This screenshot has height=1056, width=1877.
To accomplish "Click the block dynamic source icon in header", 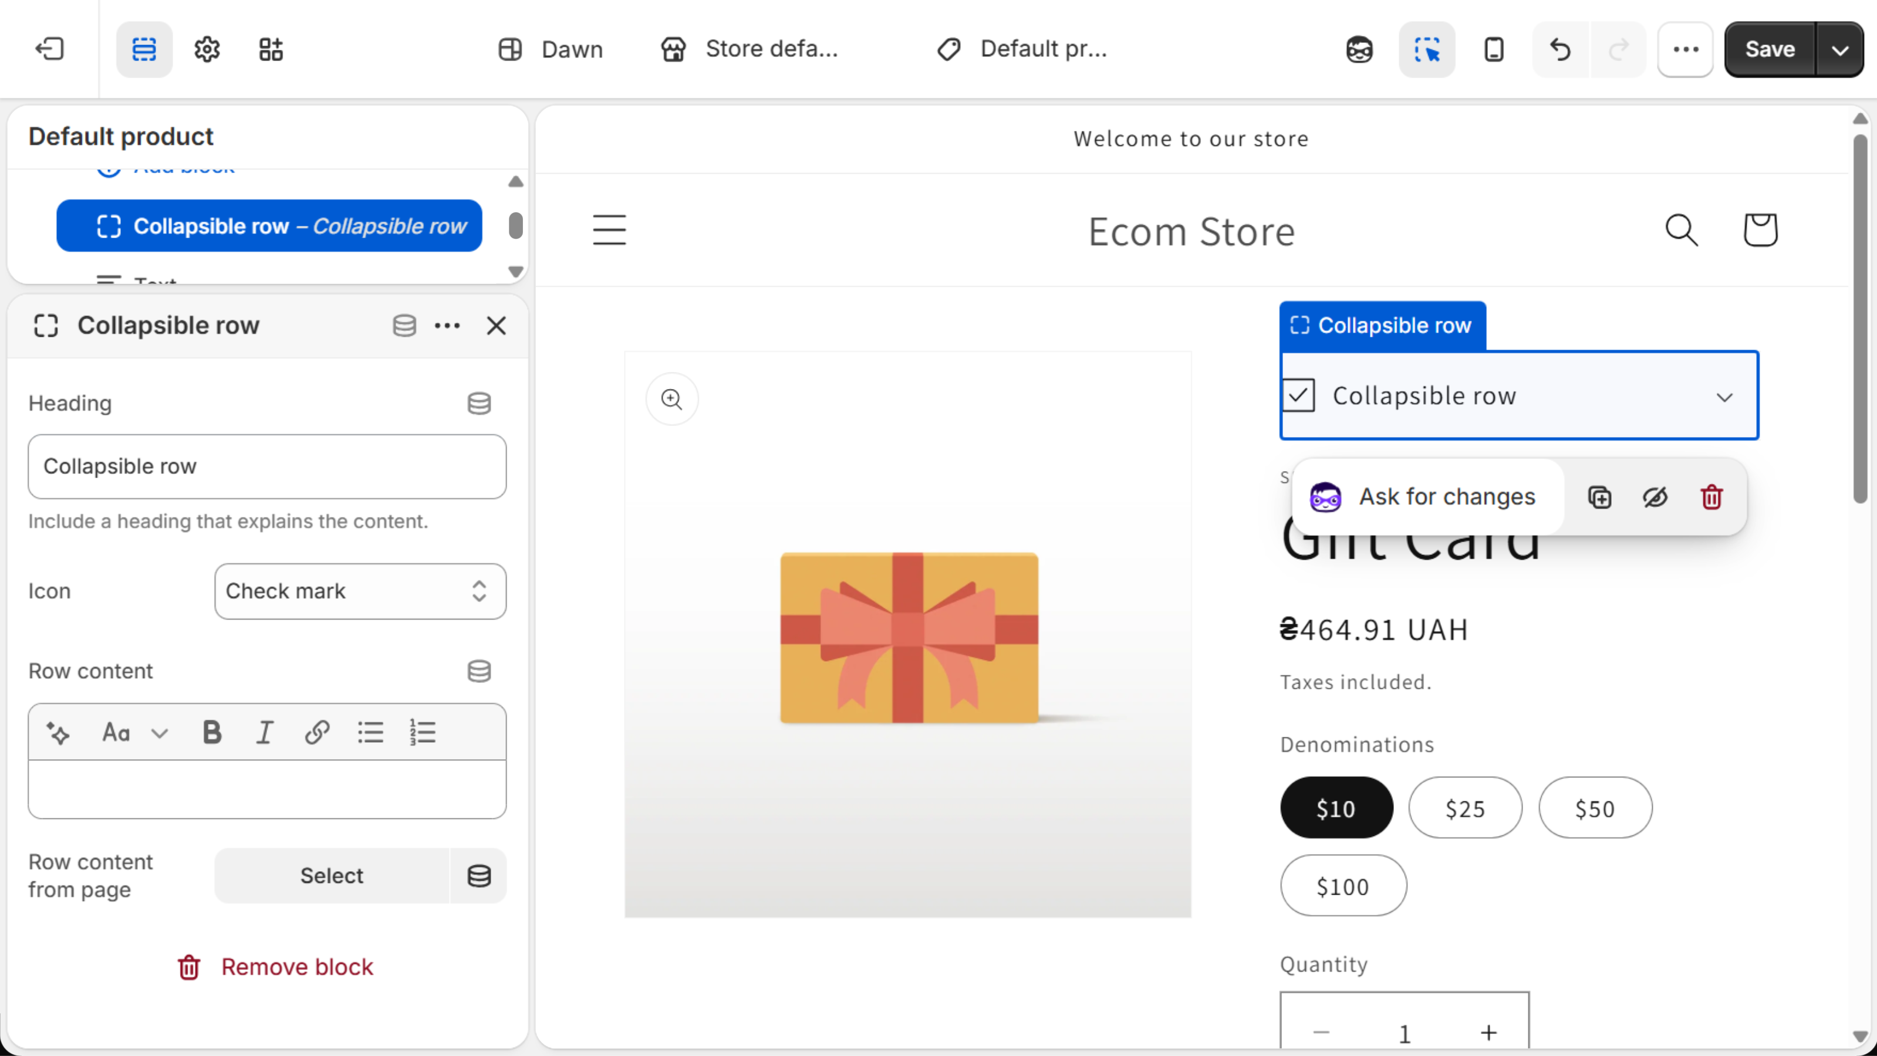I will (404, 326).
